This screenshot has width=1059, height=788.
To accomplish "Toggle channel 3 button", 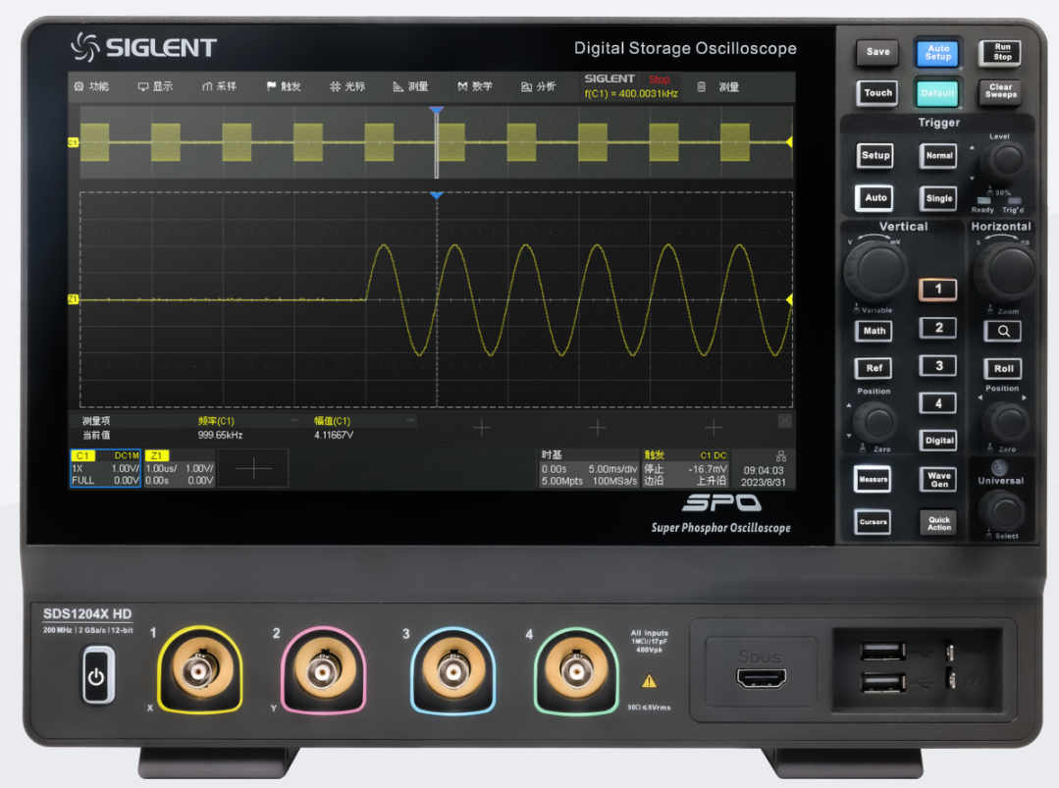I will click(937, 365).
